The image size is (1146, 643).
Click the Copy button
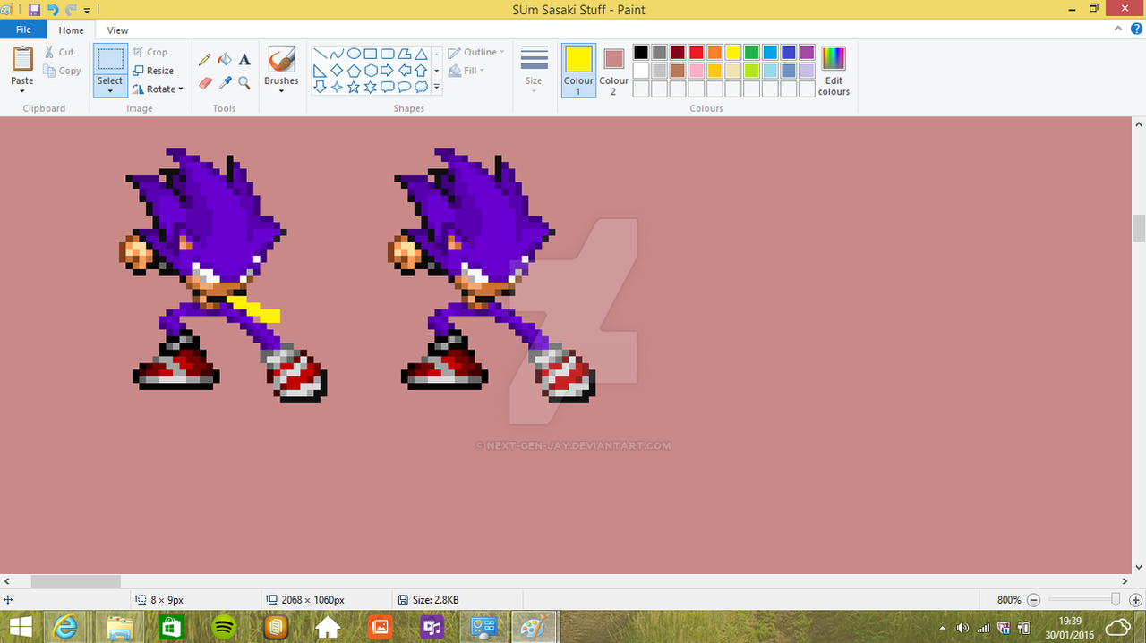tap(62, 71)
